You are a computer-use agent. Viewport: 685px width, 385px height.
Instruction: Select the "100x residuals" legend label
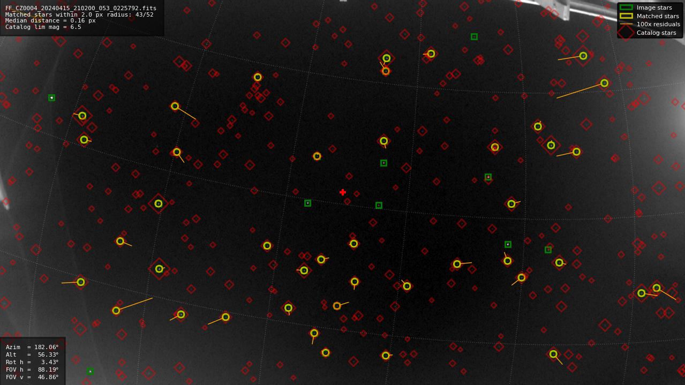point(658,24)
